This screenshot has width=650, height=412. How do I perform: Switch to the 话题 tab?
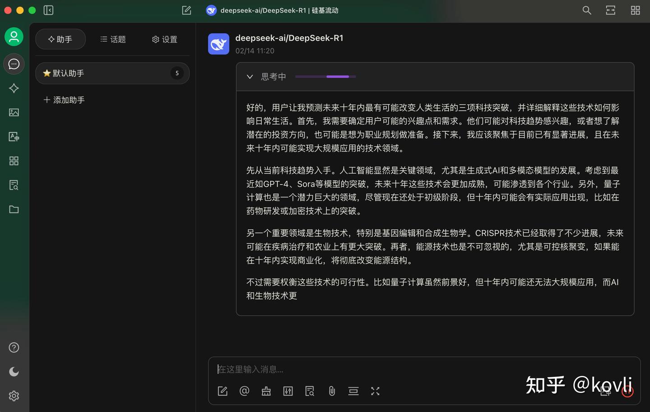[113, 39]
